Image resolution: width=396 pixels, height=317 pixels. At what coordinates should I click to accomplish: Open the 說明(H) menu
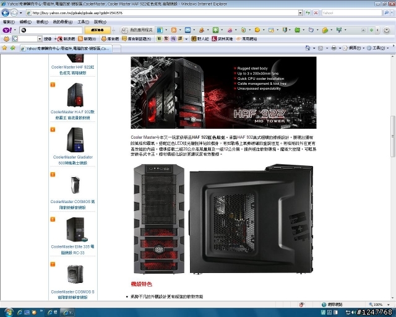tap(100, 22)
